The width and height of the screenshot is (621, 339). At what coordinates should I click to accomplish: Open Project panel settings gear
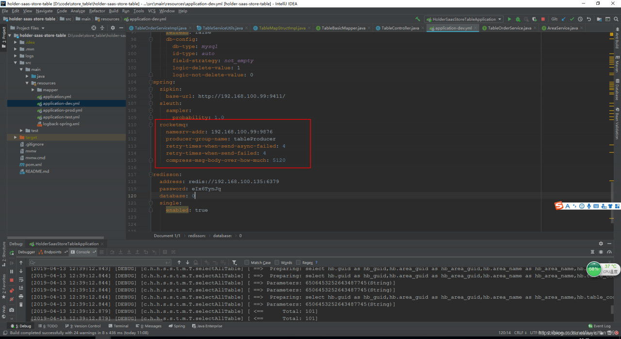[x=113, y=28]
